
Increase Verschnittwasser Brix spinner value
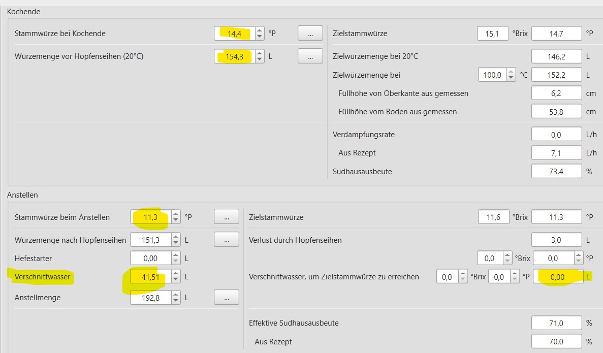462,274
